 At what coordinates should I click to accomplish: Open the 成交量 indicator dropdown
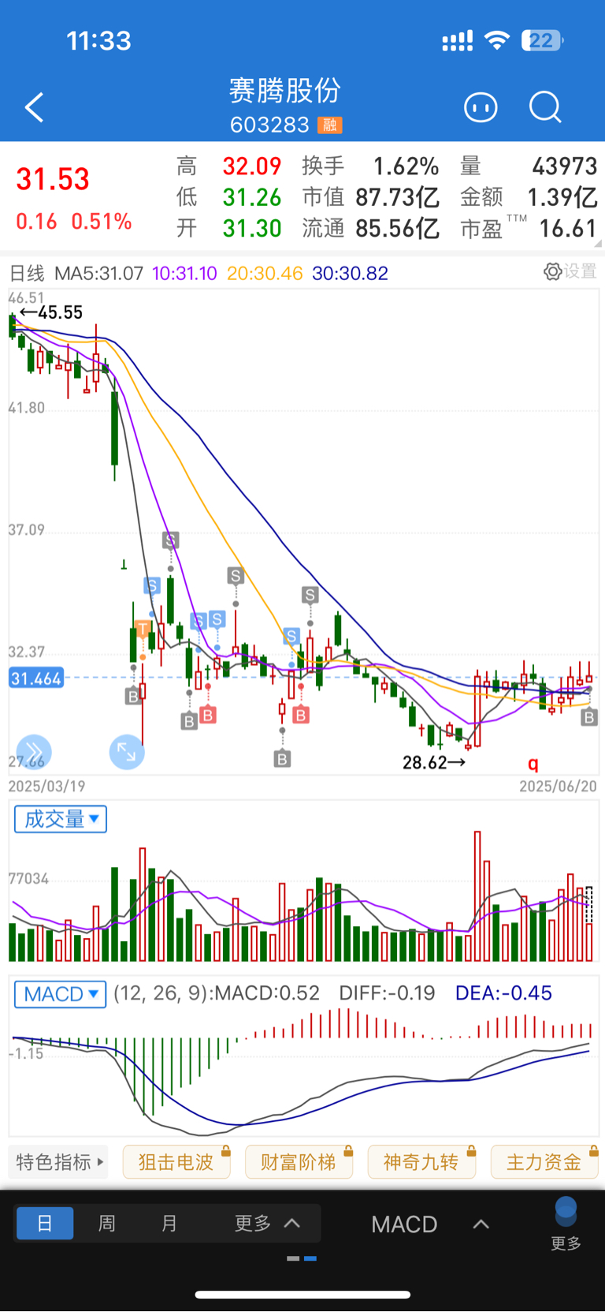click(x=61, y=819)
